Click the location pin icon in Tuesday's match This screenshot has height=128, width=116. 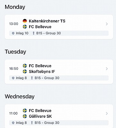[13, 78]
